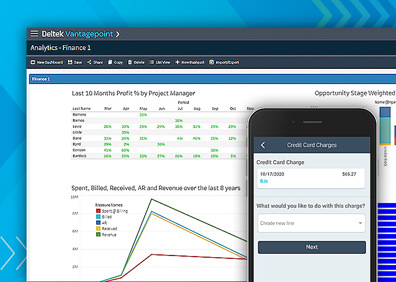The height and width of the screenshot is (282, 396).
Task: Click the Corp Admin stacked bar
Action: (385, 126)
